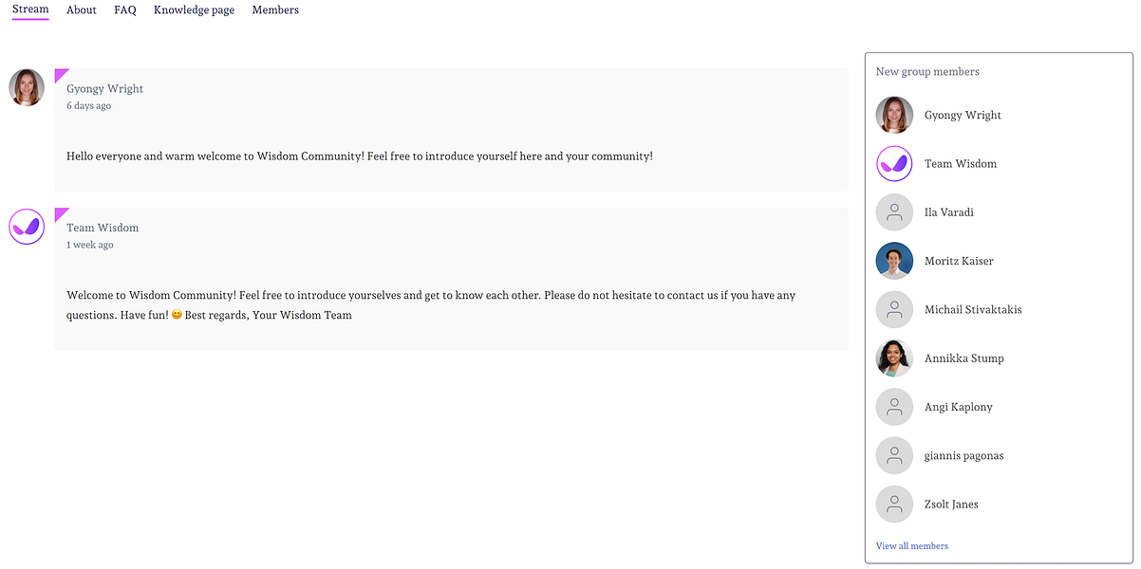Viewport: 1141px width, 569px height.
Task: Click pink corner marker on Gyongy's post
Action: tap(60, 73)
